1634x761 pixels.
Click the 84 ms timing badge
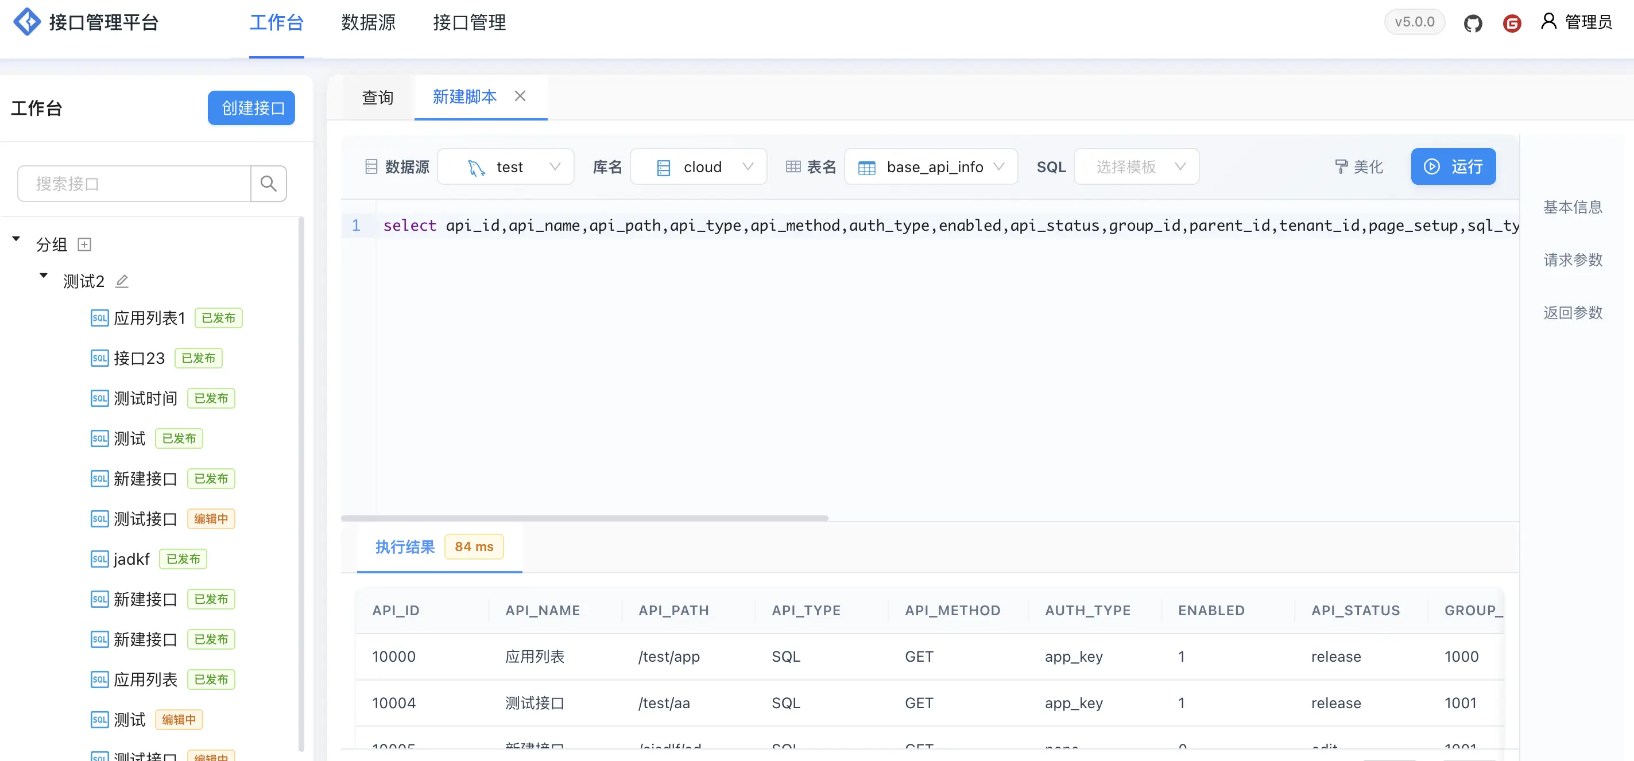coord(474,547)
